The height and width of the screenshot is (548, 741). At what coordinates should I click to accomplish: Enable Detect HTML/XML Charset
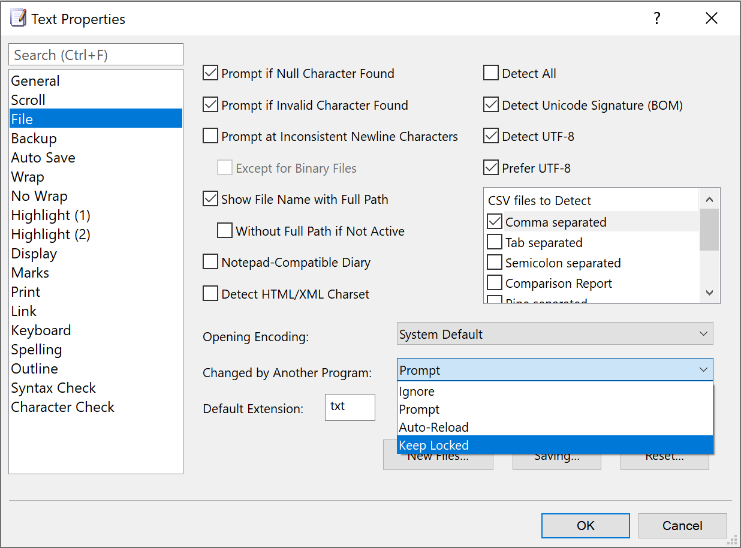point(210,294)
